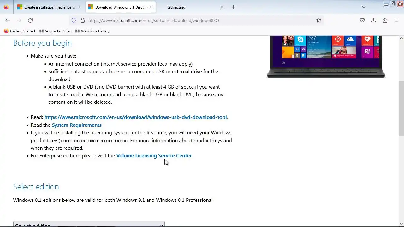
Task: Click the padlock site security icon
Action: [83, 20]
